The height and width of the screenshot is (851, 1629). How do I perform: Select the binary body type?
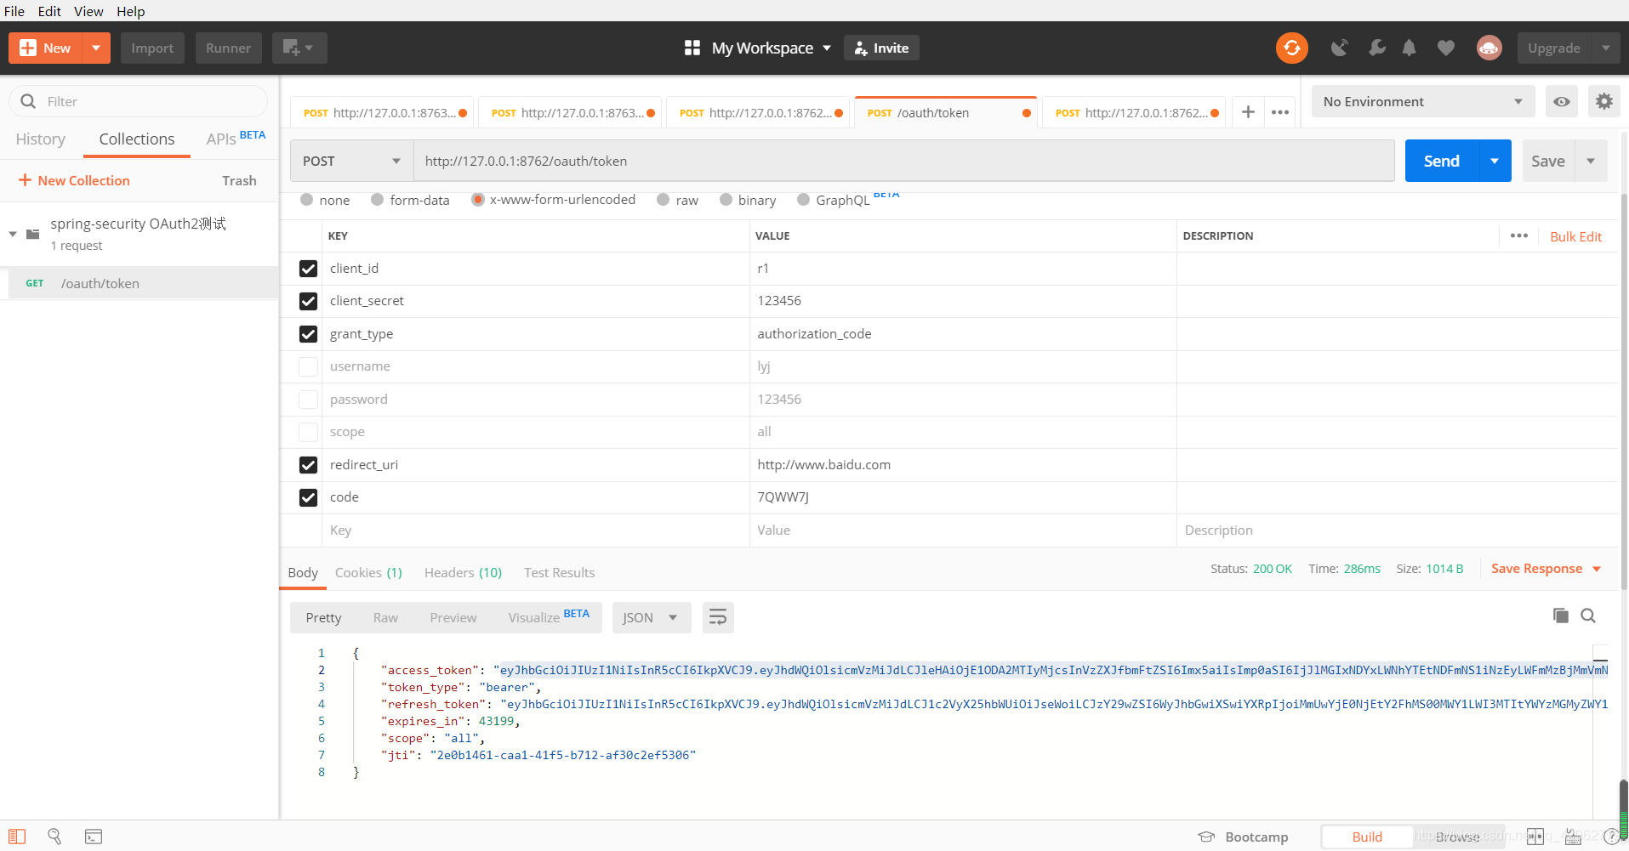pos(726,200)
